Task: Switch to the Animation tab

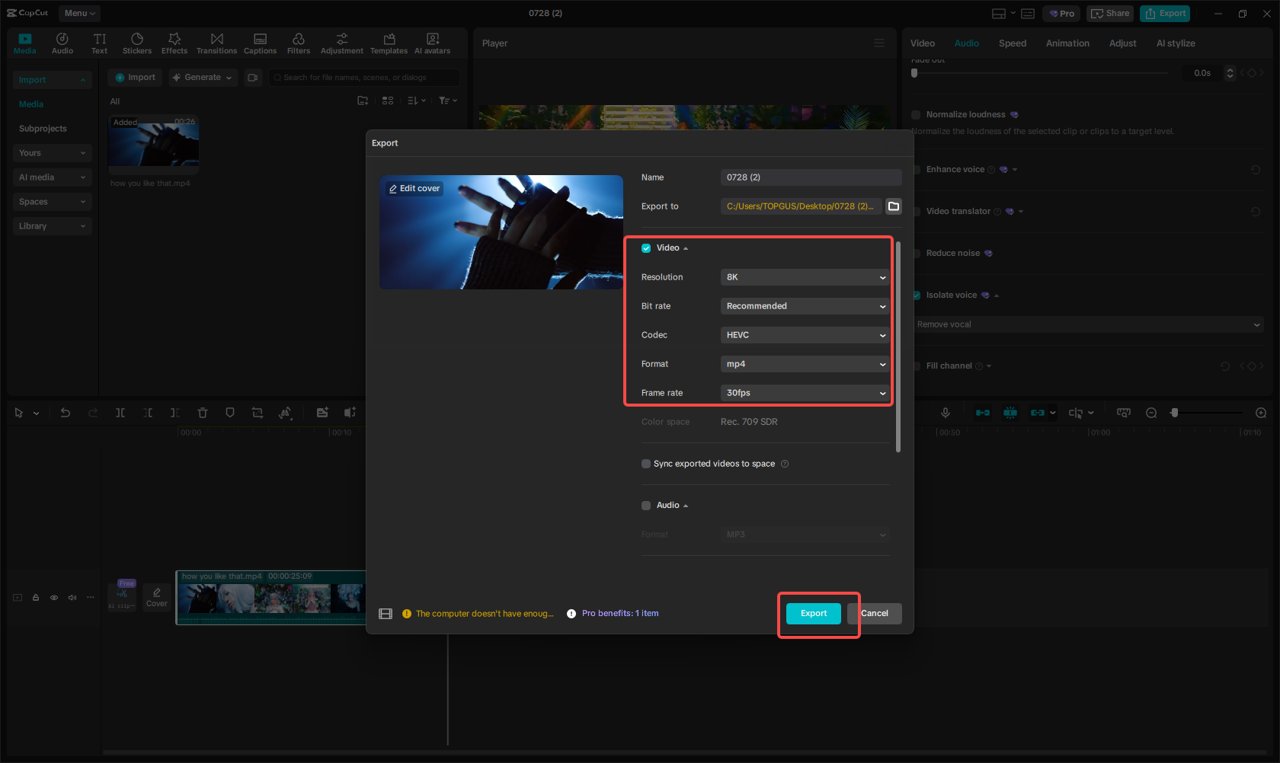Action: [1067, 43]
